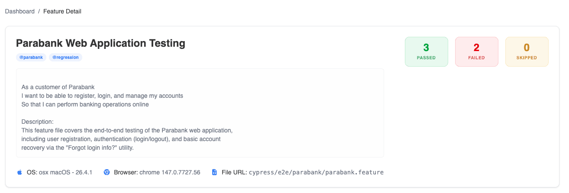Click the Chrome browser icon

[107, 172]
